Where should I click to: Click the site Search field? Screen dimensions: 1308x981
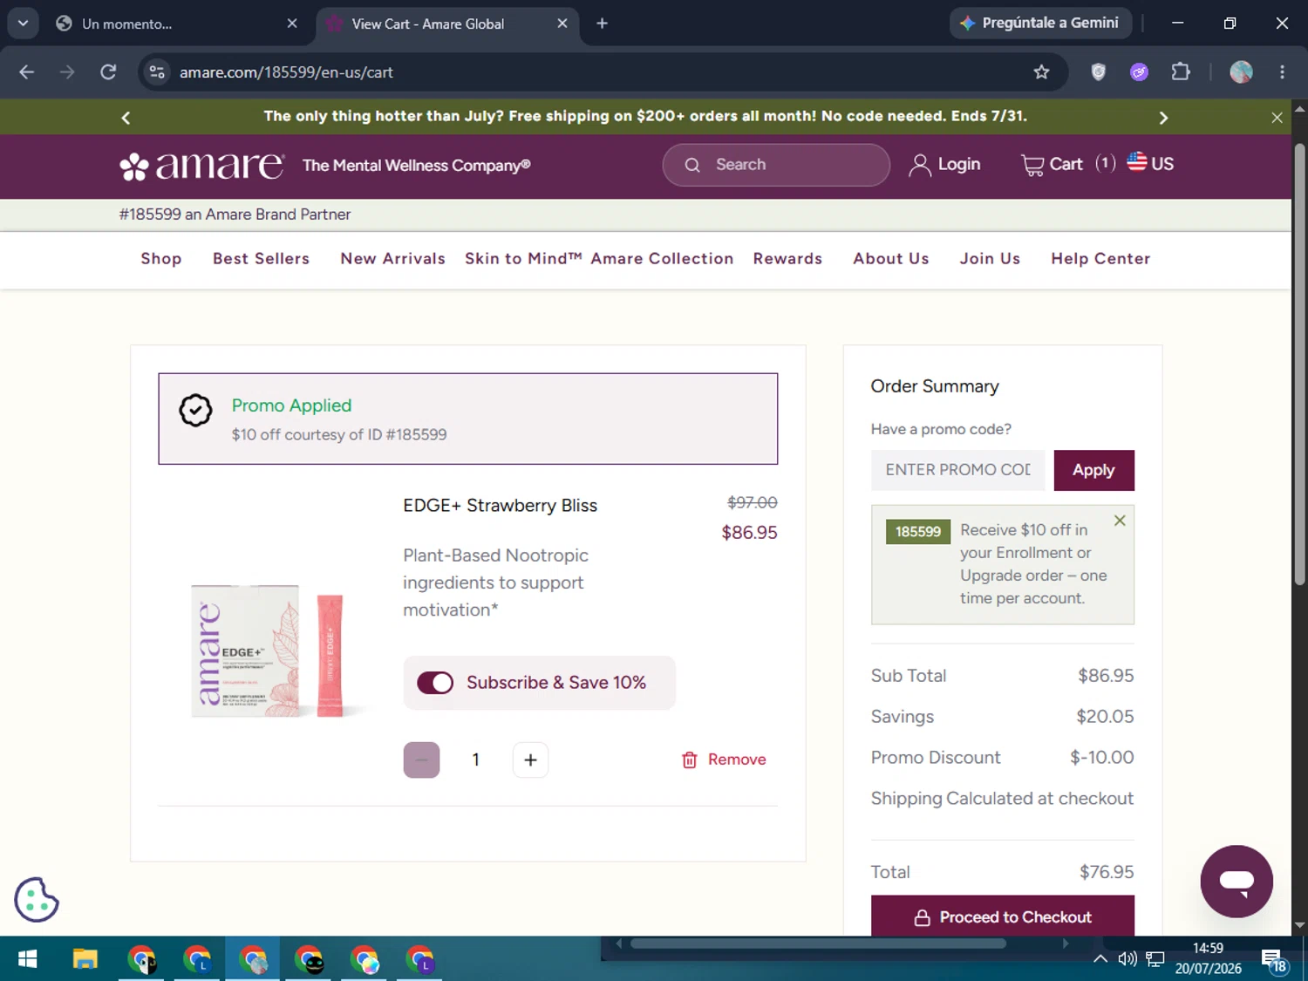pyautogui.click(x=776, y=165)
